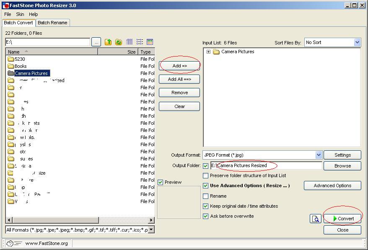368x250 pixels.
Task: Click the E:\ path input field
Action: point(47,42)
